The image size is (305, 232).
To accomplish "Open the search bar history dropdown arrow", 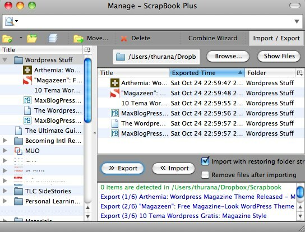I will tap(297, 21).
